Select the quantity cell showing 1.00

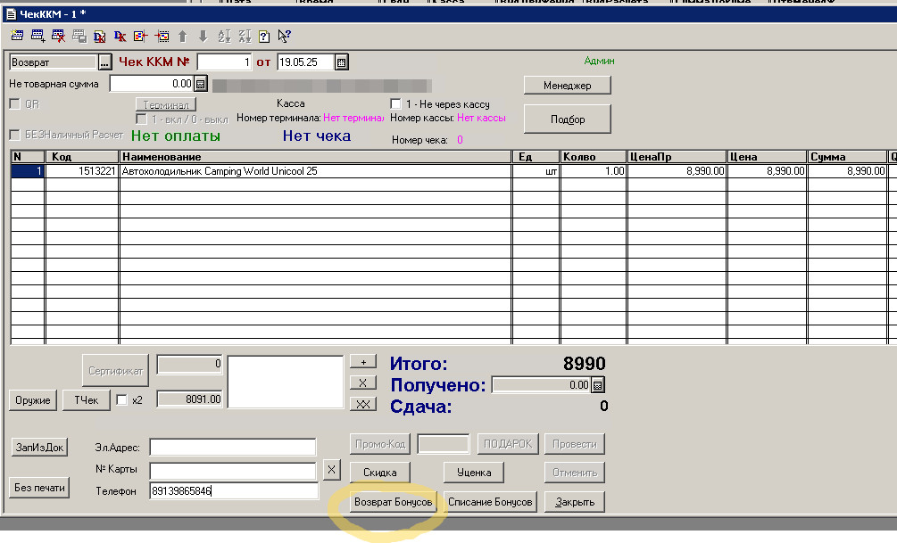[x=594, y=171]
